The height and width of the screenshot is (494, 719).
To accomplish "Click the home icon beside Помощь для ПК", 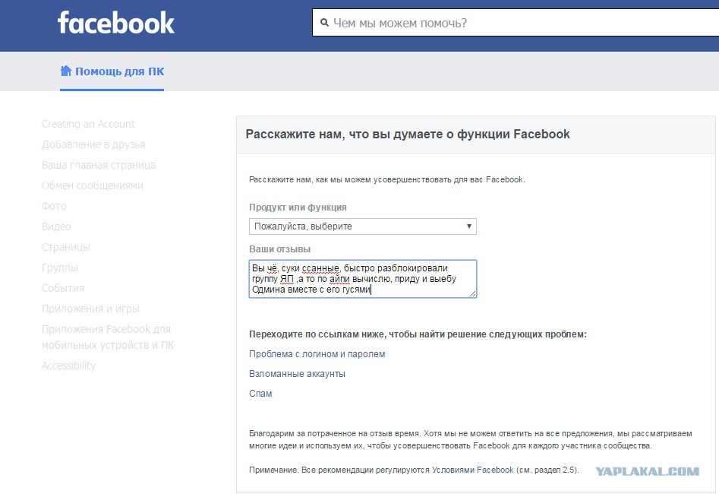I will coord(66,71).
